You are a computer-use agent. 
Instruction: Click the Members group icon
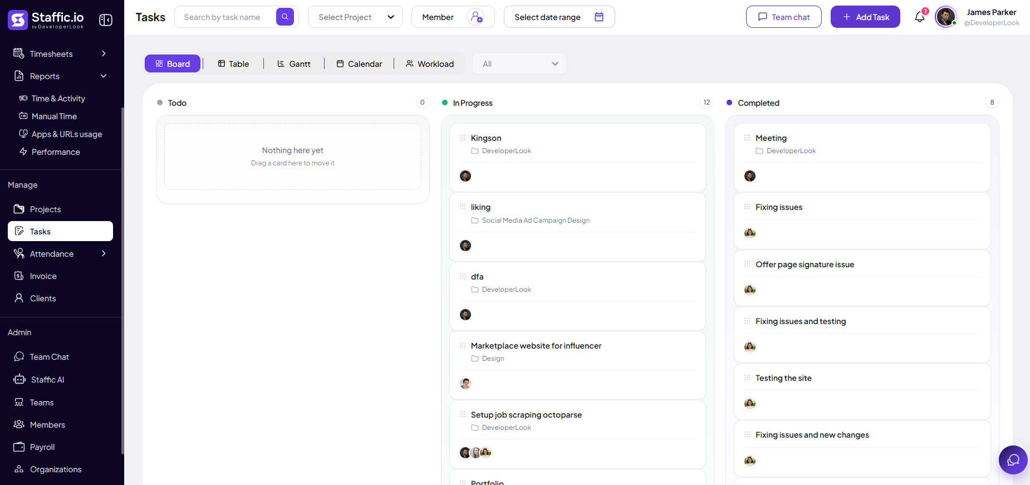tap(19, 424)
